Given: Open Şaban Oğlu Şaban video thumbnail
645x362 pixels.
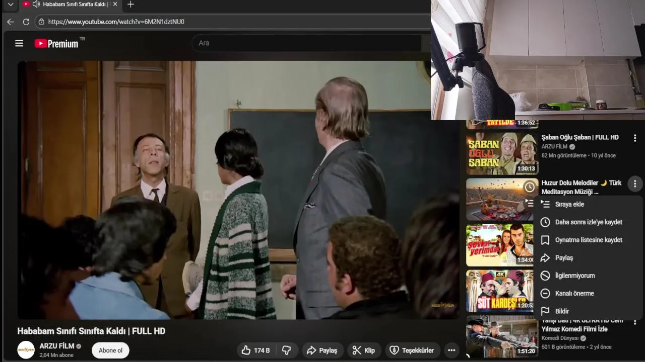Looking at the screenshot, I should tap(502, 153).
